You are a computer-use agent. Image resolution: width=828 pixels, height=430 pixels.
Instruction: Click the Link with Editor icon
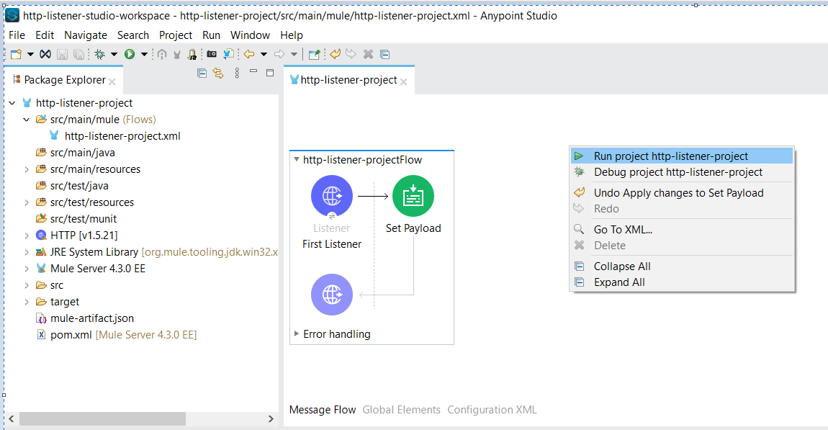click(218, 73)
